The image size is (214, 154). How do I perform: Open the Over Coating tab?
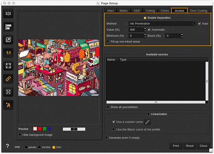point(199,11)
